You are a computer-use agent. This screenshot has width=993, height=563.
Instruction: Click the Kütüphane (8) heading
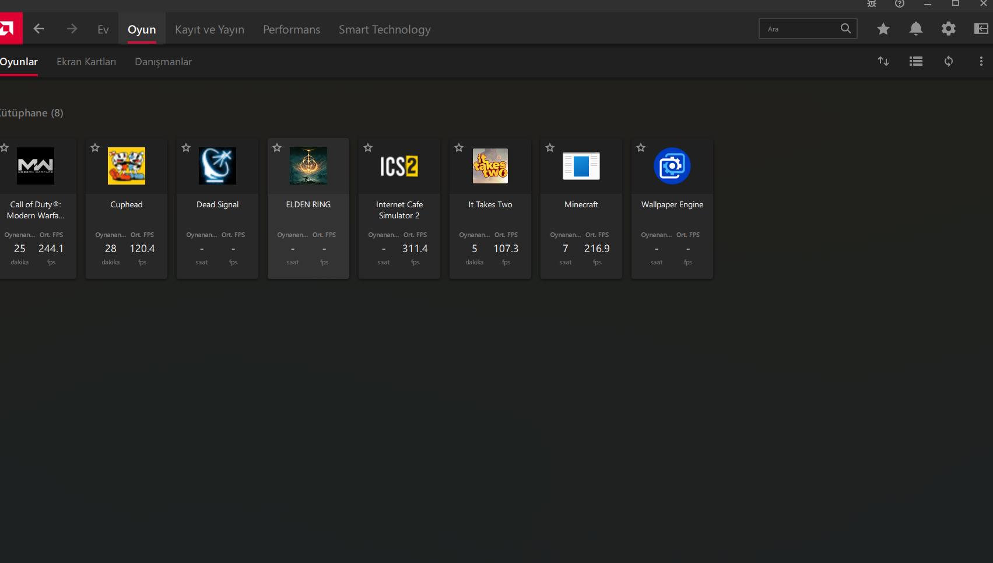coord(31,113)
